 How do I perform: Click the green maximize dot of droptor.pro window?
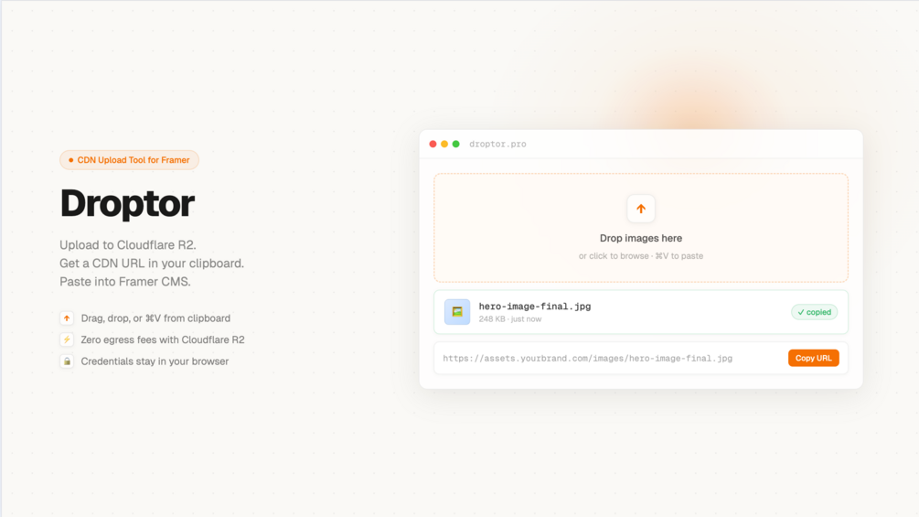456,145
